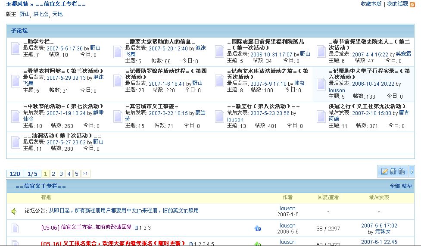Select current page 1 in pagination
421x246 pixels.
(x=45, y=174)
